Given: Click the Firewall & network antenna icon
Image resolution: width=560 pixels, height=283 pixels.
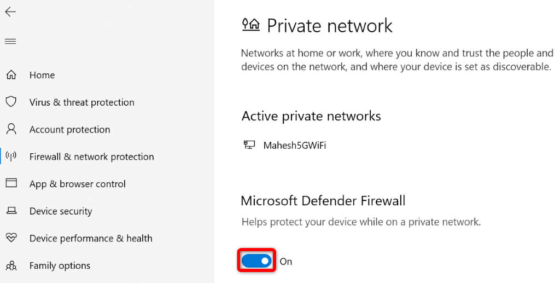Looking at the screenshot, I should (x=11, y=157).
